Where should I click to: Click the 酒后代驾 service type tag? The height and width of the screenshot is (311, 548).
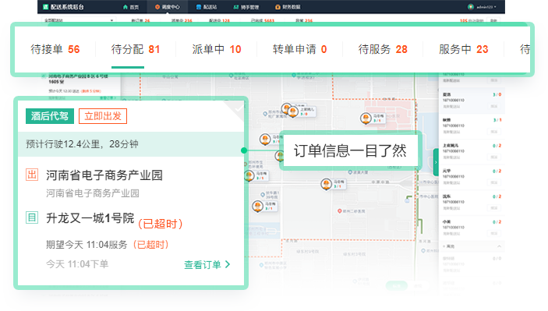tap(50, 116)
